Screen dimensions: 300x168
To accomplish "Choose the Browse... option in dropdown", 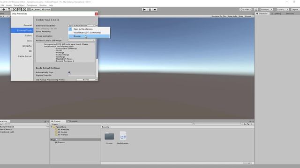I will 89,36.
